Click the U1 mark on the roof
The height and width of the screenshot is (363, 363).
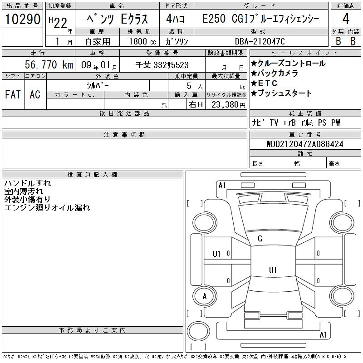pyautogui.click(x=273, y=270)
